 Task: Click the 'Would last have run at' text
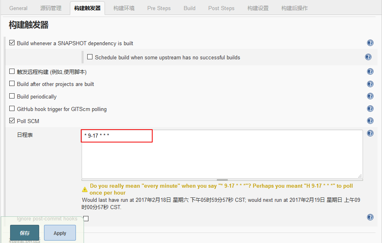coord(221,203)
